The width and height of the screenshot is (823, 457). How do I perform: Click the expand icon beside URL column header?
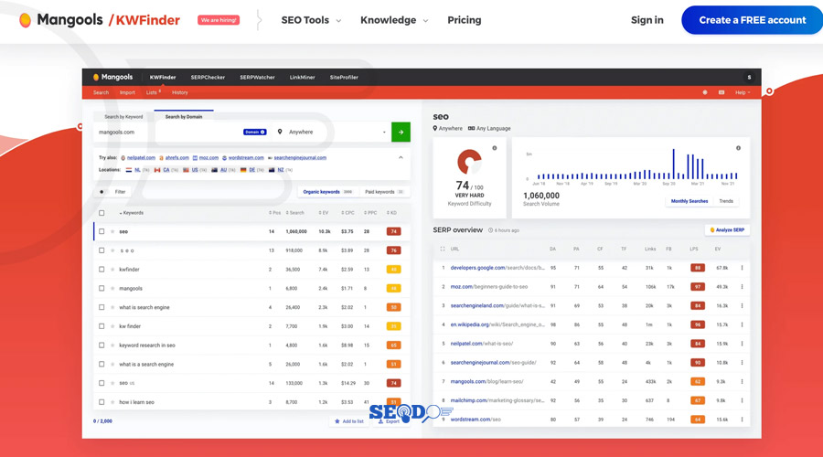[x=443, y=249]
